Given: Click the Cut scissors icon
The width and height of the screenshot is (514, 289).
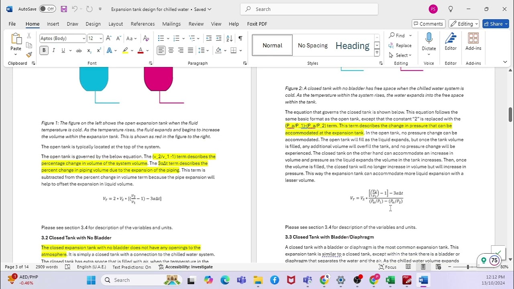Looking at the screenshot, I should (x=29, y=36).
